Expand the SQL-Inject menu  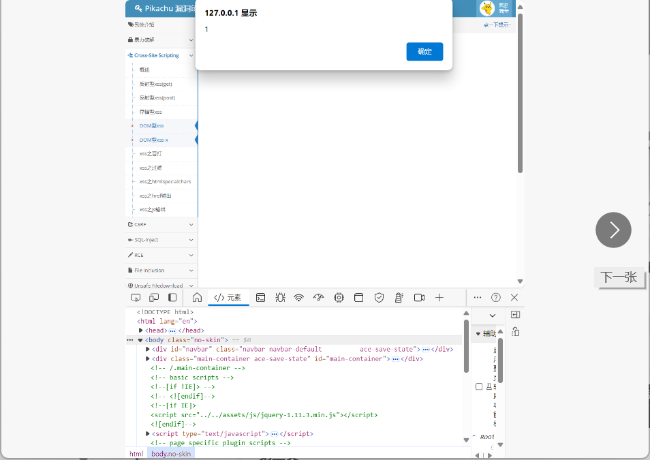161,240
